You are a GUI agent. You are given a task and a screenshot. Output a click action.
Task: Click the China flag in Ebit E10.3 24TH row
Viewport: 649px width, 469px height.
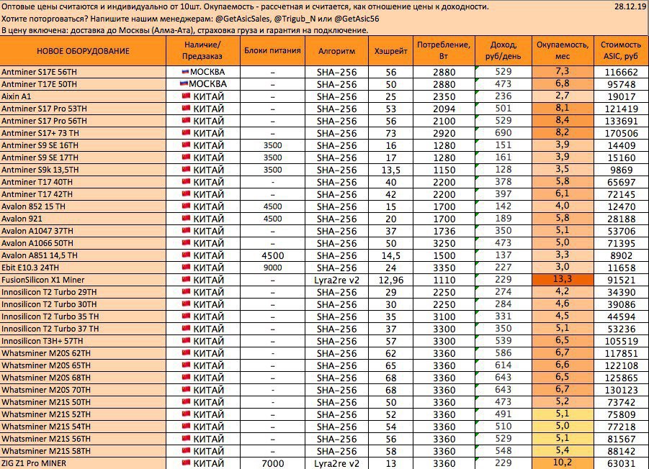coord(187,268)
